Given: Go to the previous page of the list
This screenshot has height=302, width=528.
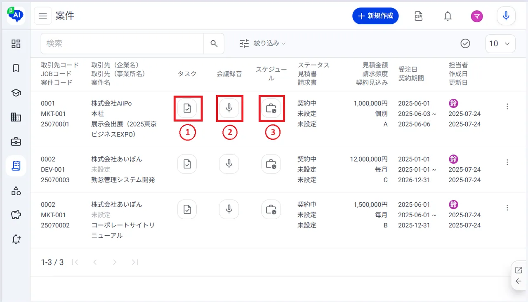Looking at the screenshot, I should tap(95, 262).
